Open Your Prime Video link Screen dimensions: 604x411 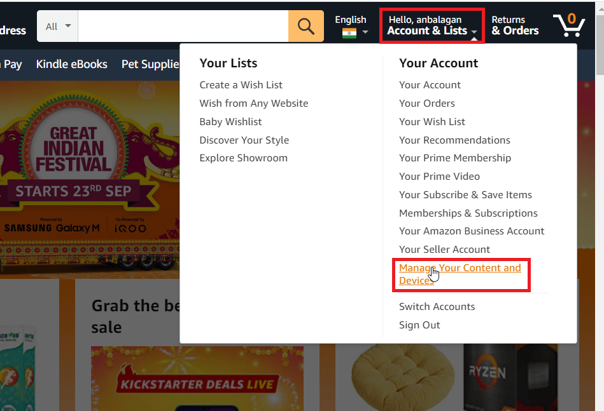click(440, 177)
